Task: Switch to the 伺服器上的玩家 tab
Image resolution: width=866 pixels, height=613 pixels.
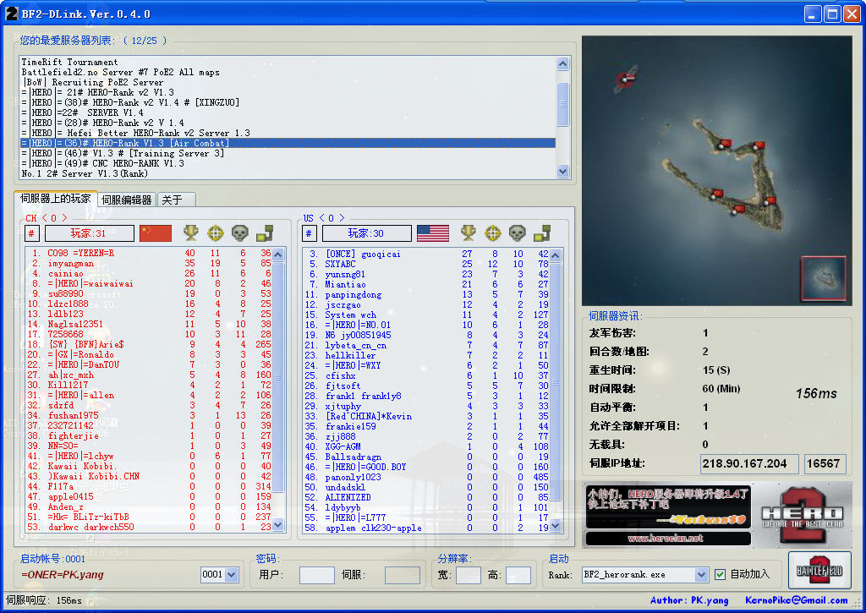Action: click(56, 199)
